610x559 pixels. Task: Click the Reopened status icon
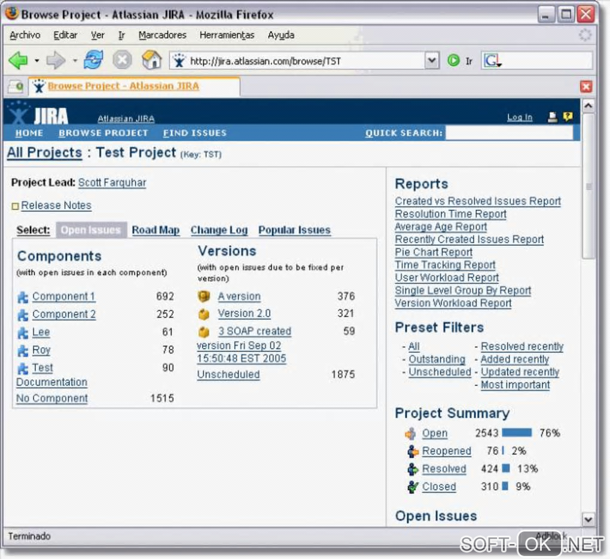[413, 451]
